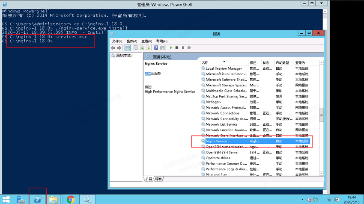The width and height of the screenshot is (364, 204).
Task: Select the Nginx Service row
Action: (x=255, y=141)
